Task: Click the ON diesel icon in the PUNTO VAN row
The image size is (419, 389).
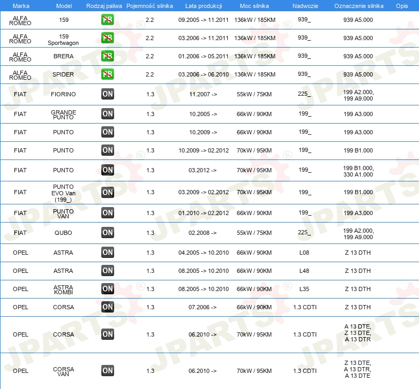Action: (x=107, y=212)
